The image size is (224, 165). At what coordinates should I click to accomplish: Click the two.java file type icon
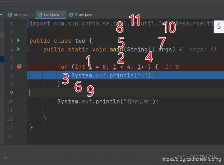pyautogui.click(x=40, y=15)
